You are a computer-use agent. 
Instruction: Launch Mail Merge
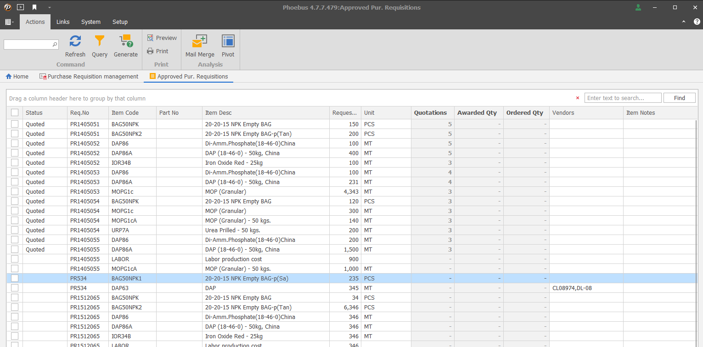tap(200, 46)
